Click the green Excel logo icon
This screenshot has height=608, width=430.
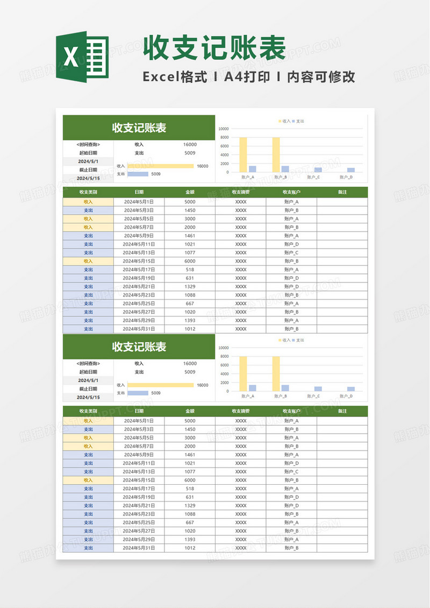[82, 56]
